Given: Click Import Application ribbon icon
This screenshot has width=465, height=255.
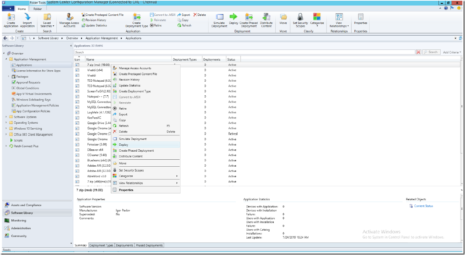Looking at the screenshot, I should pos(28,20).
